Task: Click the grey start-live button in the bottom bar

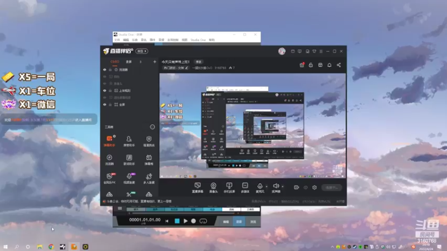Action: pyautogui.click(x=331, y=187)
